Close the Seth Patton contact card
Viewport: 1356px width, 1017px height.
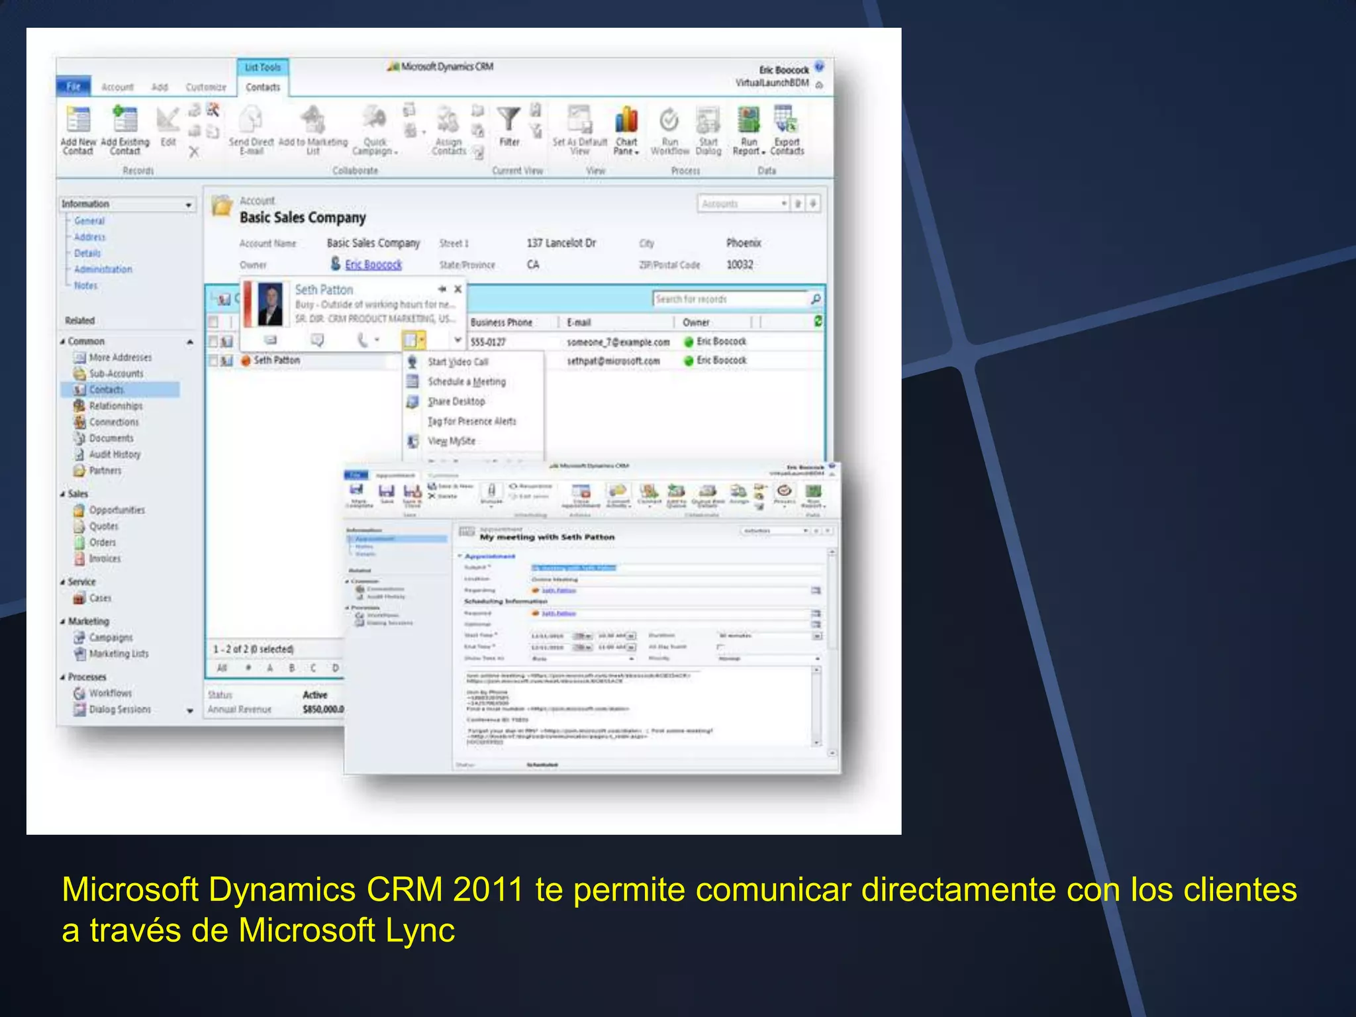pos(458,289)
